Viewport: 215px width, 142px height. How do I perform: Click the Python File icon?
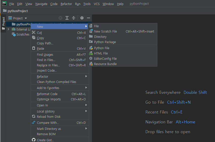(91, 48)
